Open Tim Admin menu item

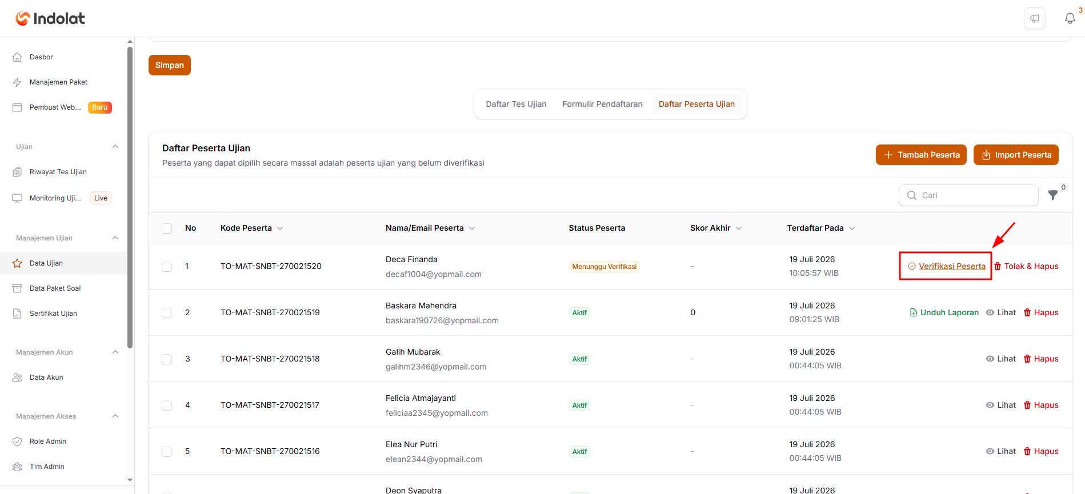[x=63, y=467]
